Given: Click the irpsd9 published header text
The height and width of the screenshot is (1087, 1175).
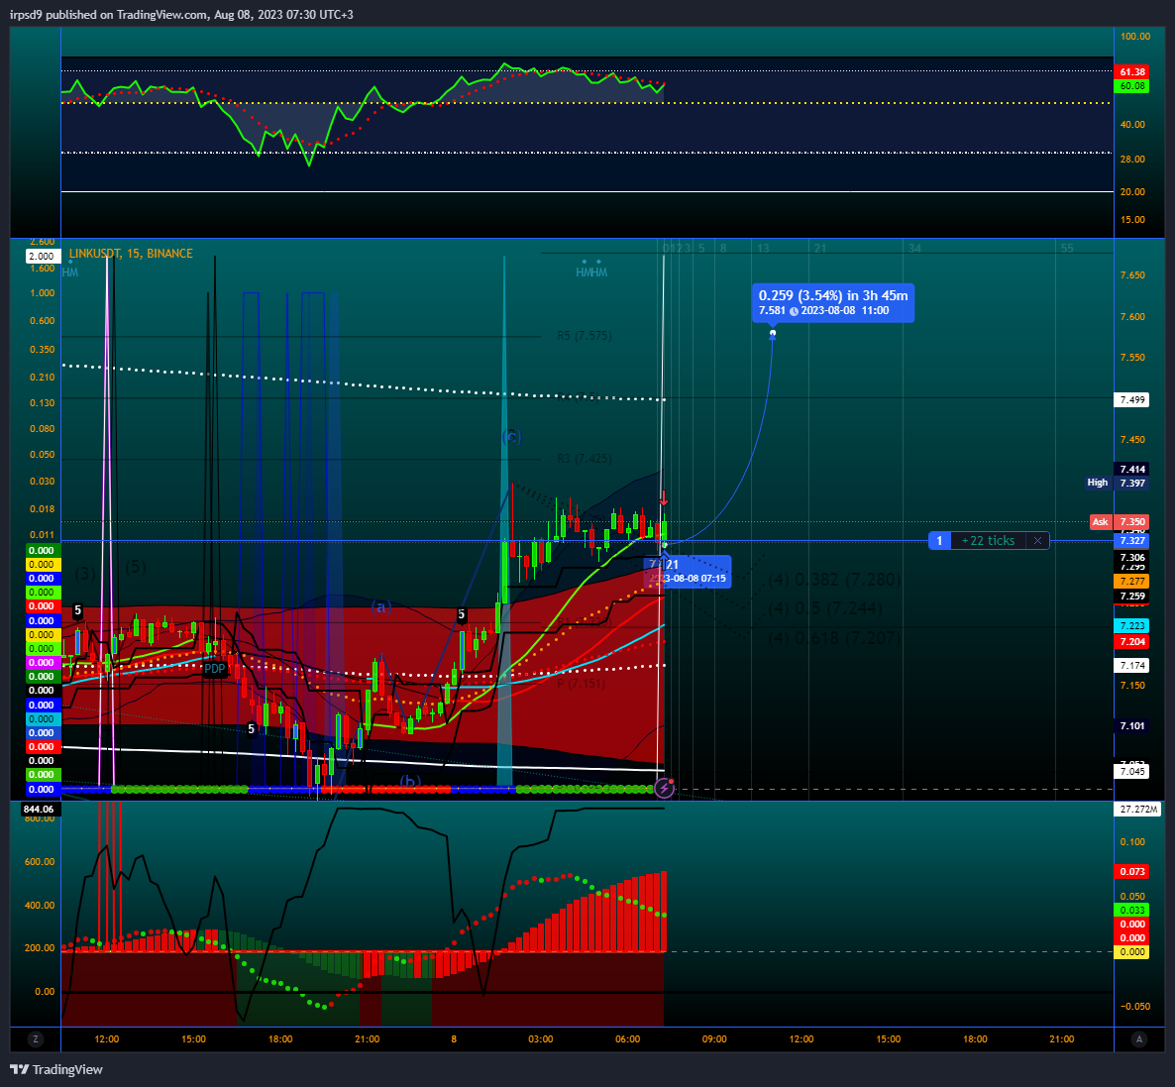Looking at the screenshot, I should (181, 14).
